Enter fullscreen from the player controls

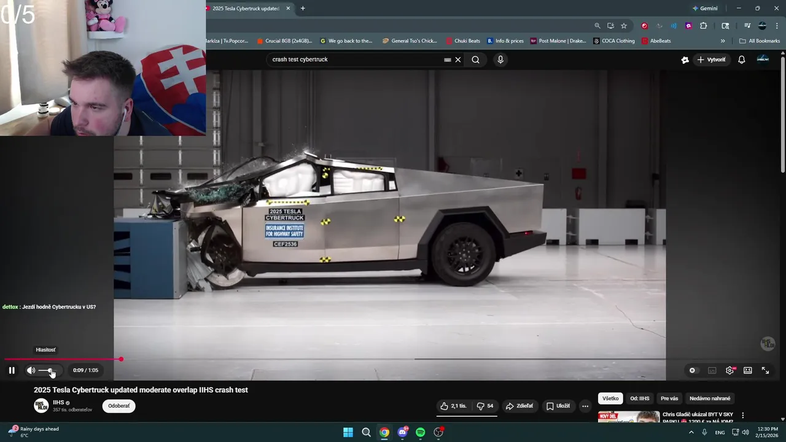[765, 370]
